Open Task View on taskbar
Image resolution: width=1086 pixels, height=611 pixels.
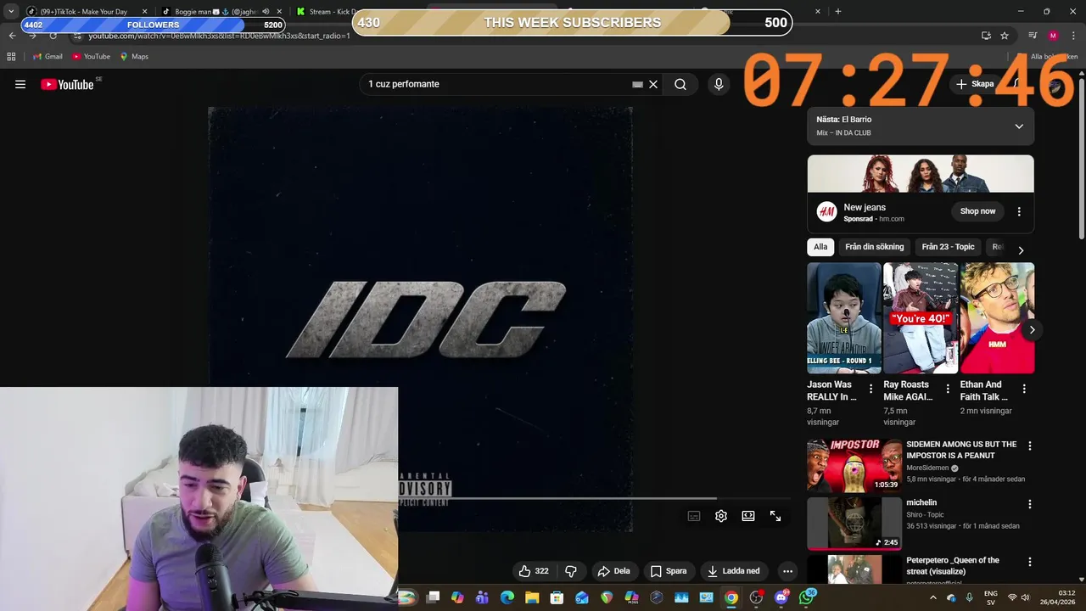click(x=433, y=597)
